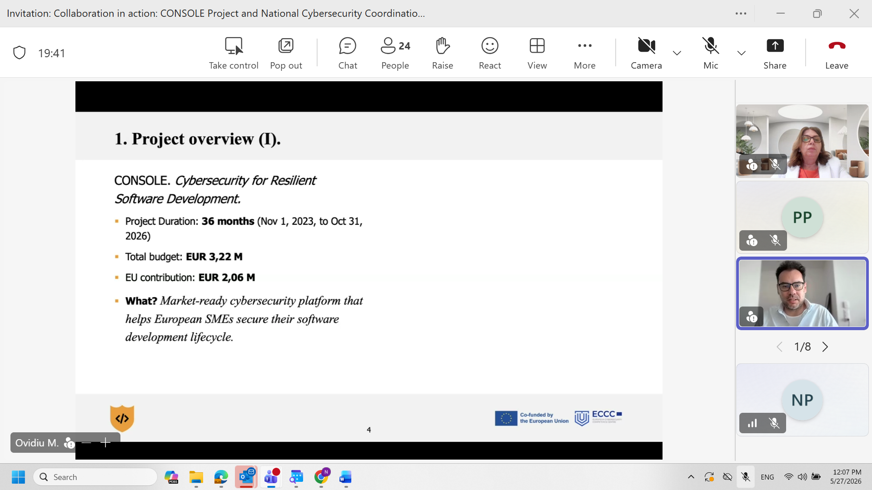Click battery tray icon

(817, 477)
